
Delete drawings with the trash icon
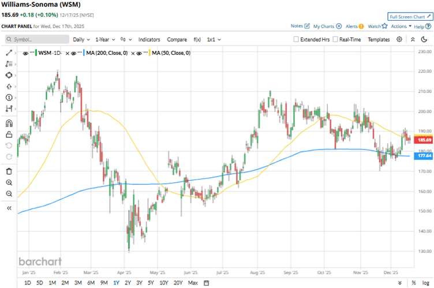tap(9, 171)
